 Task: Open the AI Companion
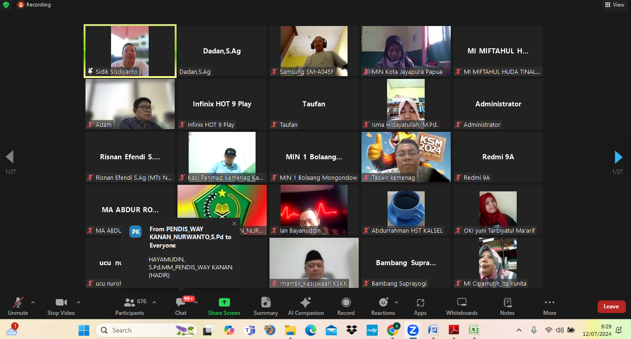(306, 303)
